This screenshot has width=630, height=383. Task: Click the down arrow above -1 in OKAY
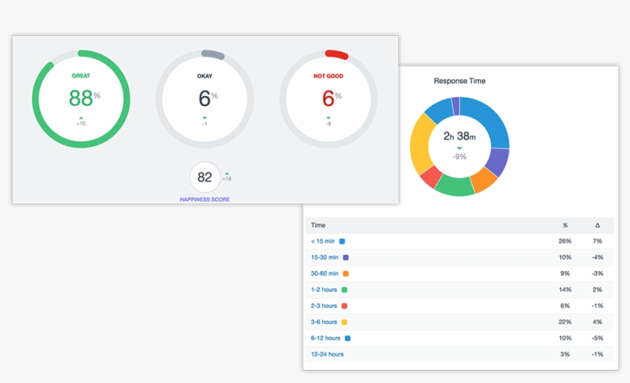coord(204,117)
